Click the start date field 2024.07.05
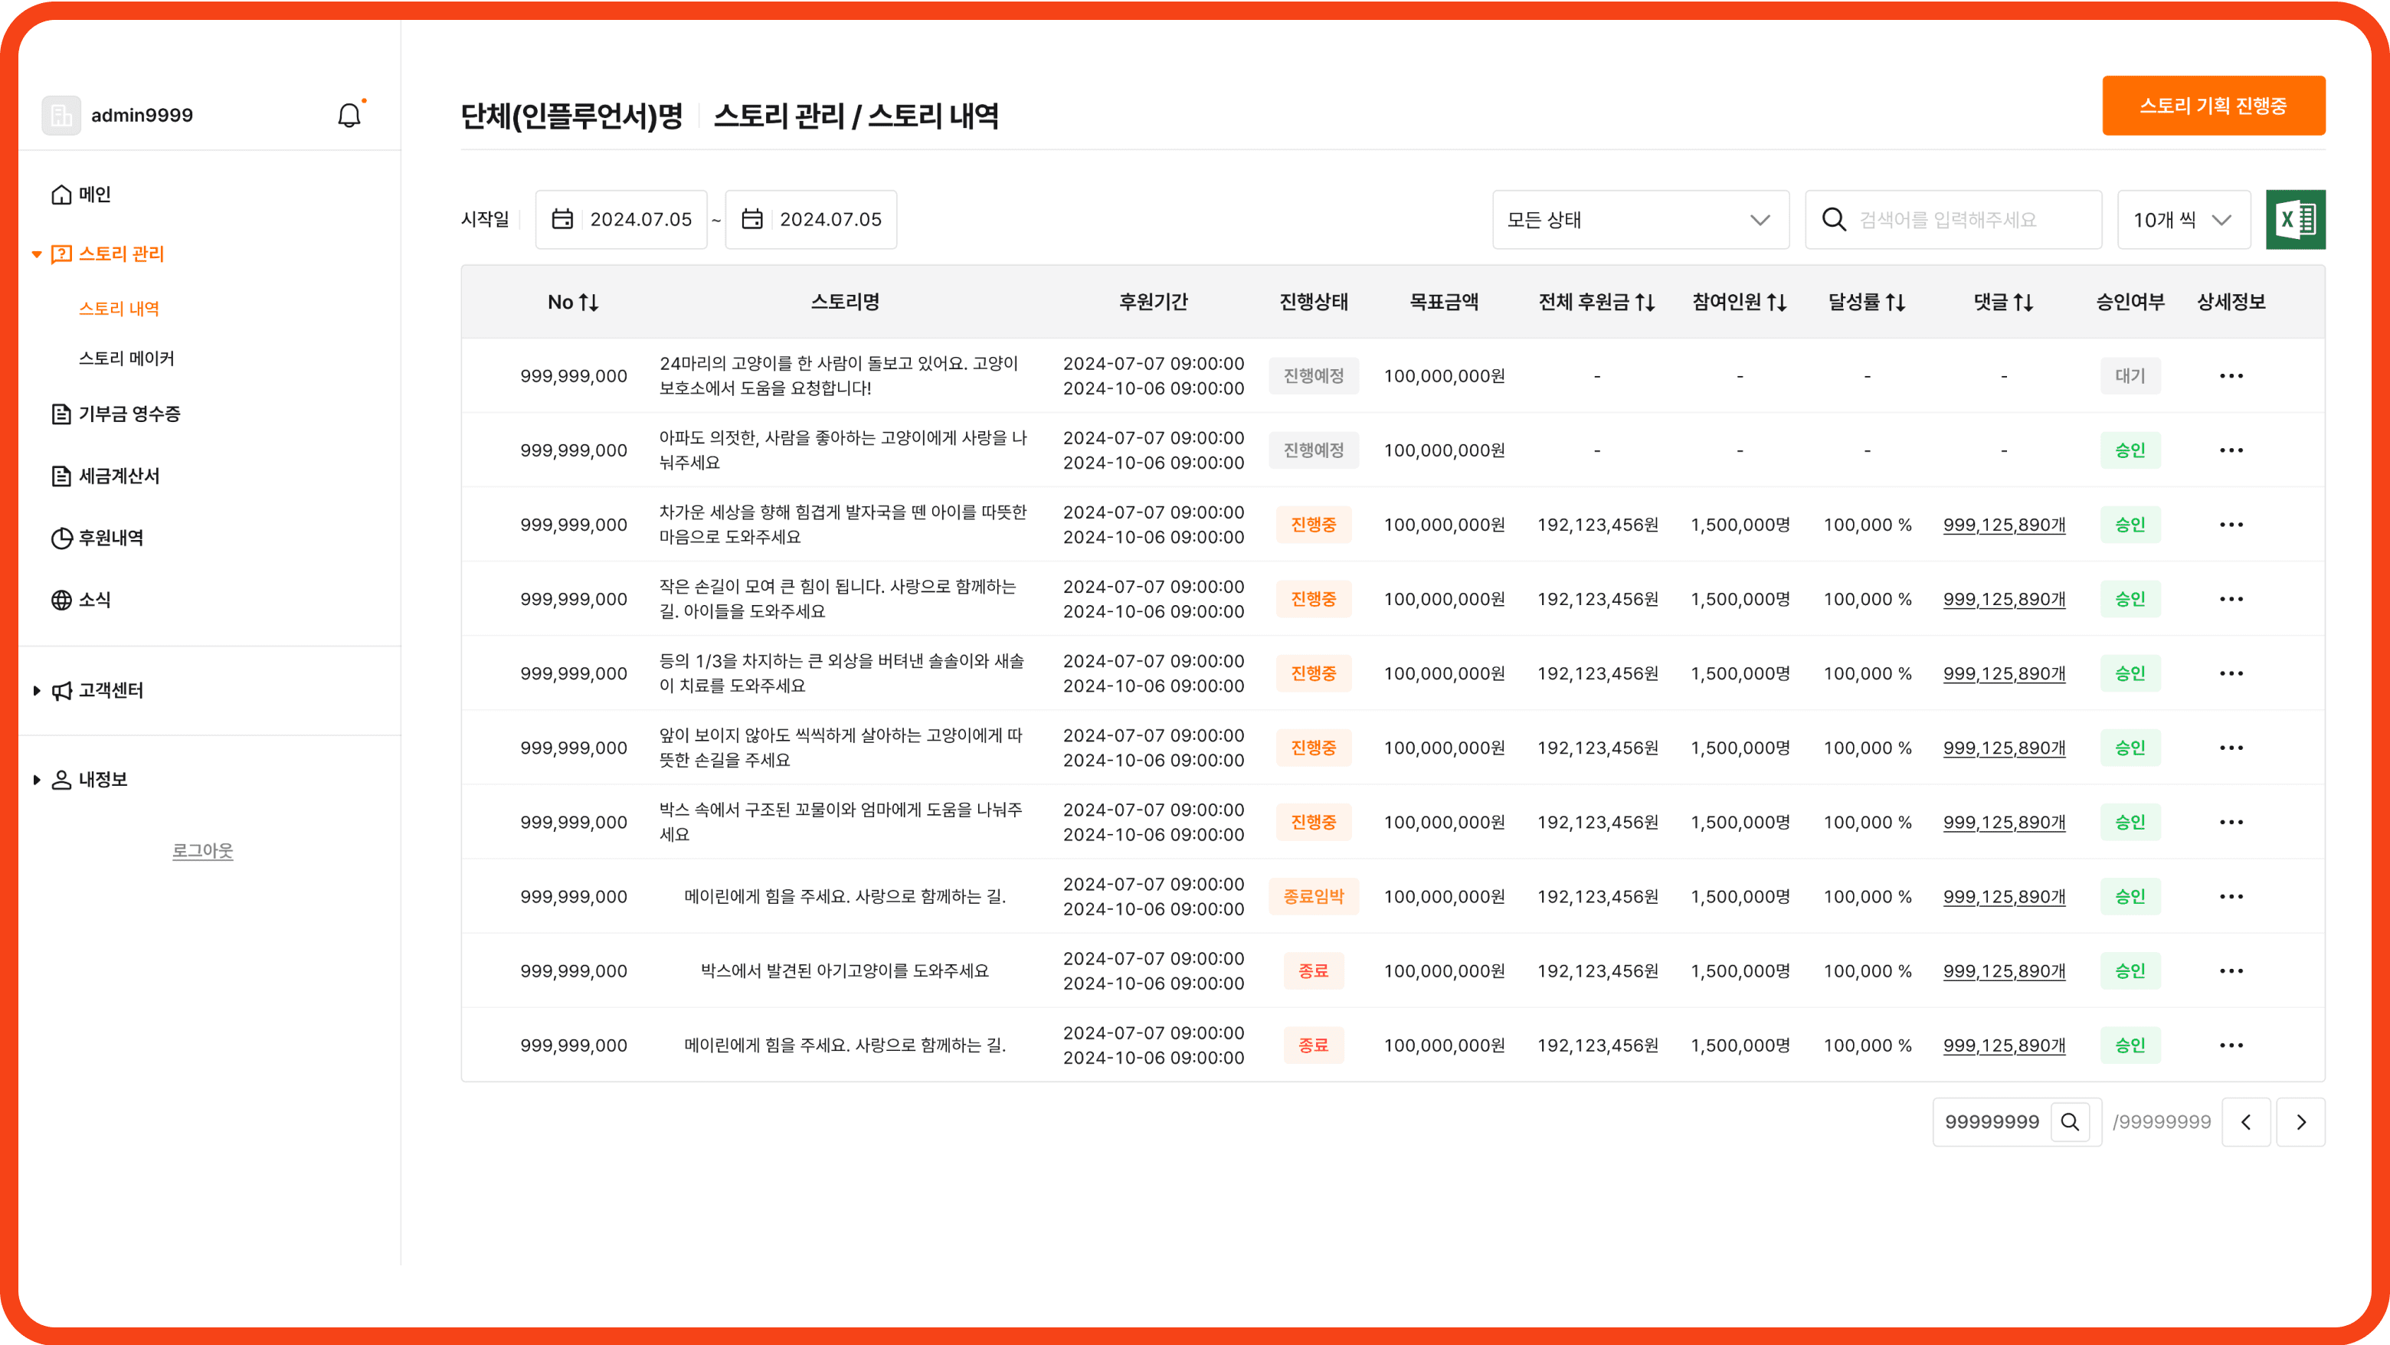Viewport: 2390px width, 1345px height. click(620, 220)
